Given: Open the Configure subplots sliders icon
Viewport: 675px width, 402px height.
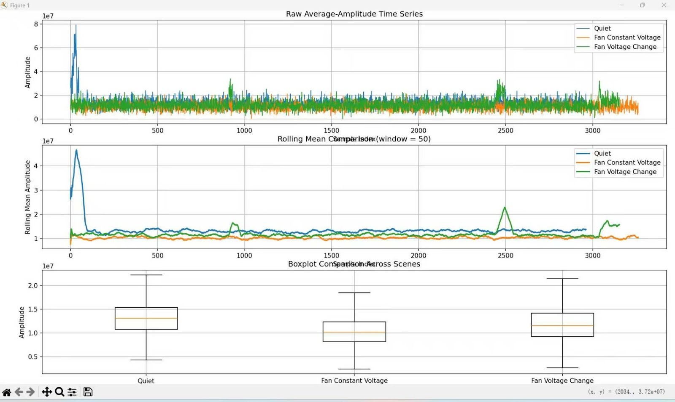Looking at the screenshot, I should (72, 392).
